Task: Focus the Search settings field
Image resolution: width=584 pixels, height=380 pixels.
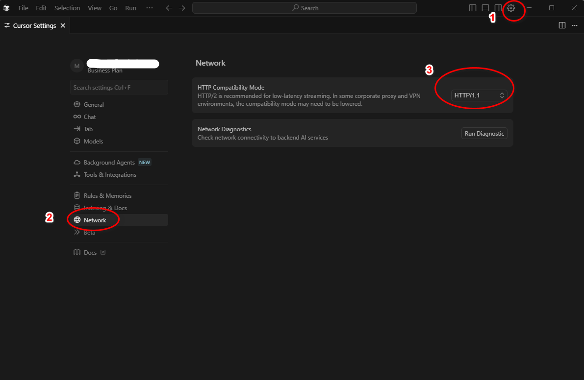Action: (119, 87)
